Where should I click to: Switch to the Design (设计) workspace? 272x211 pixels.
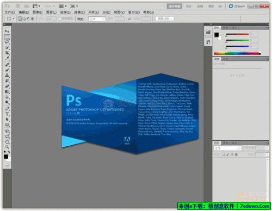[189, 6]
